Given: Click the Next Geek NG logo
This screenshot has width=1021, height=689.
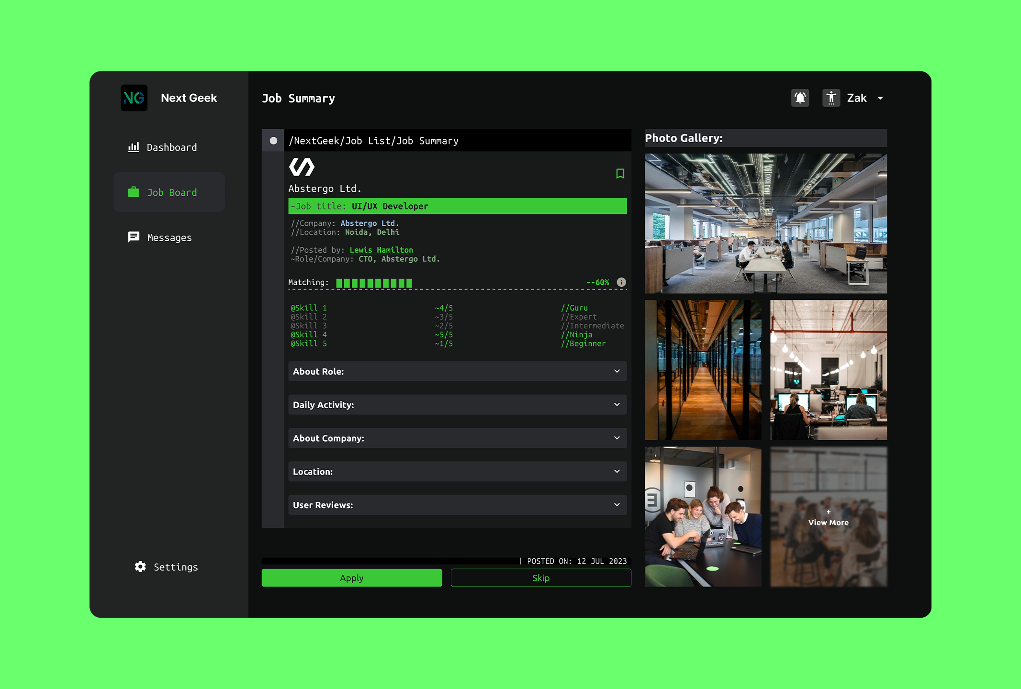Looking at the screenshot, I should [x=134, y=98].
